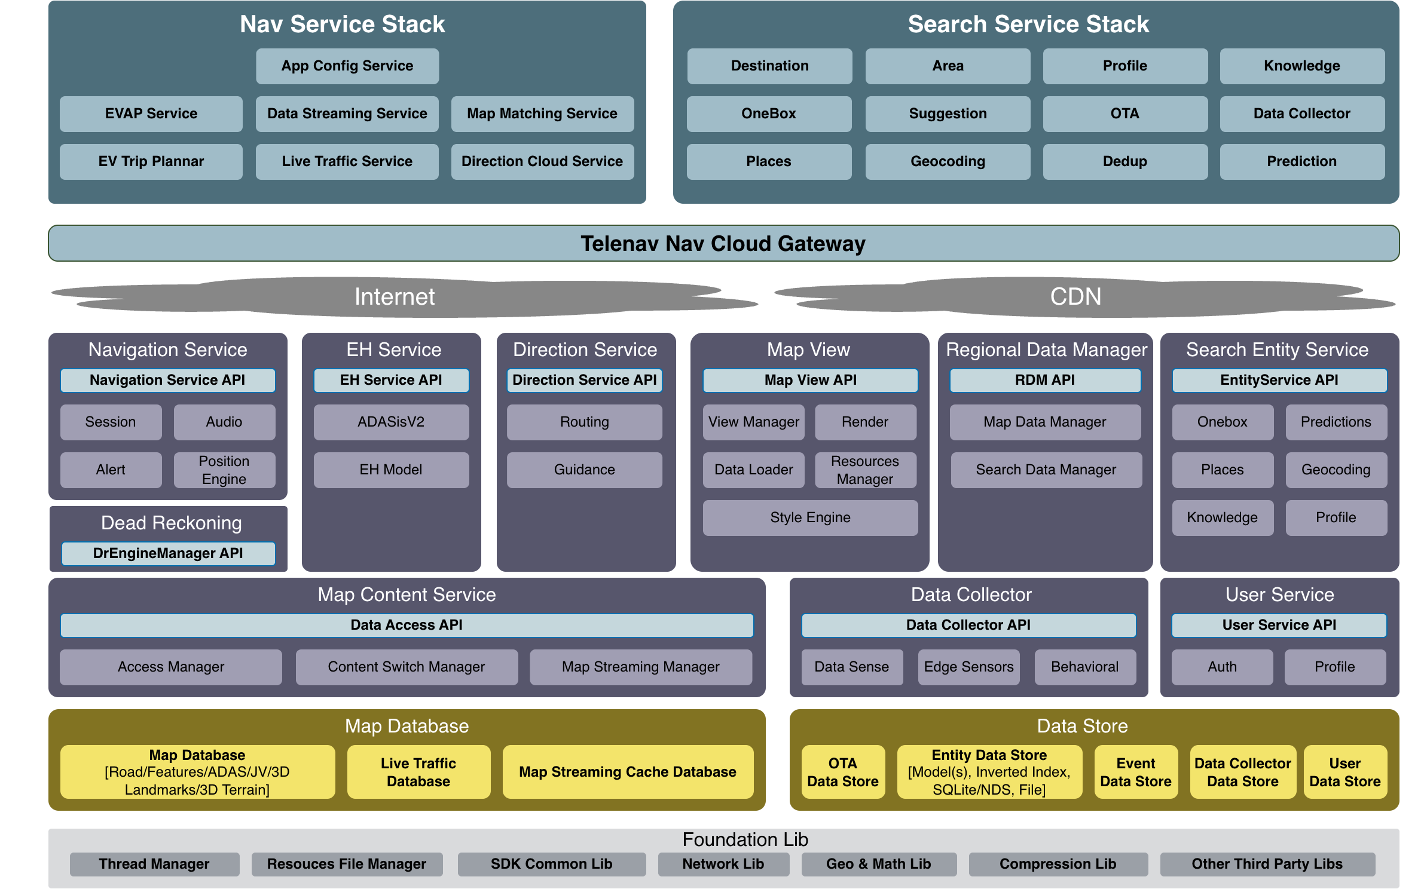Click the Map Streaming Manager box

point(641,667)
